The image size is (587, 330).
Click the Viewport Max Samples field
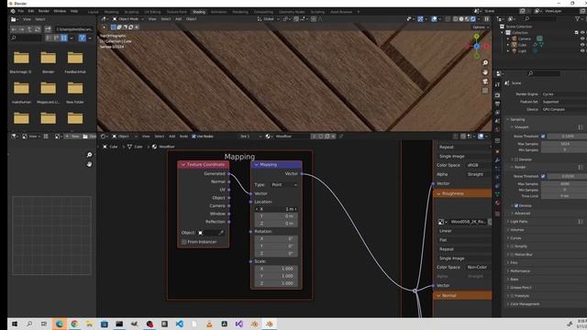point(564,144)
